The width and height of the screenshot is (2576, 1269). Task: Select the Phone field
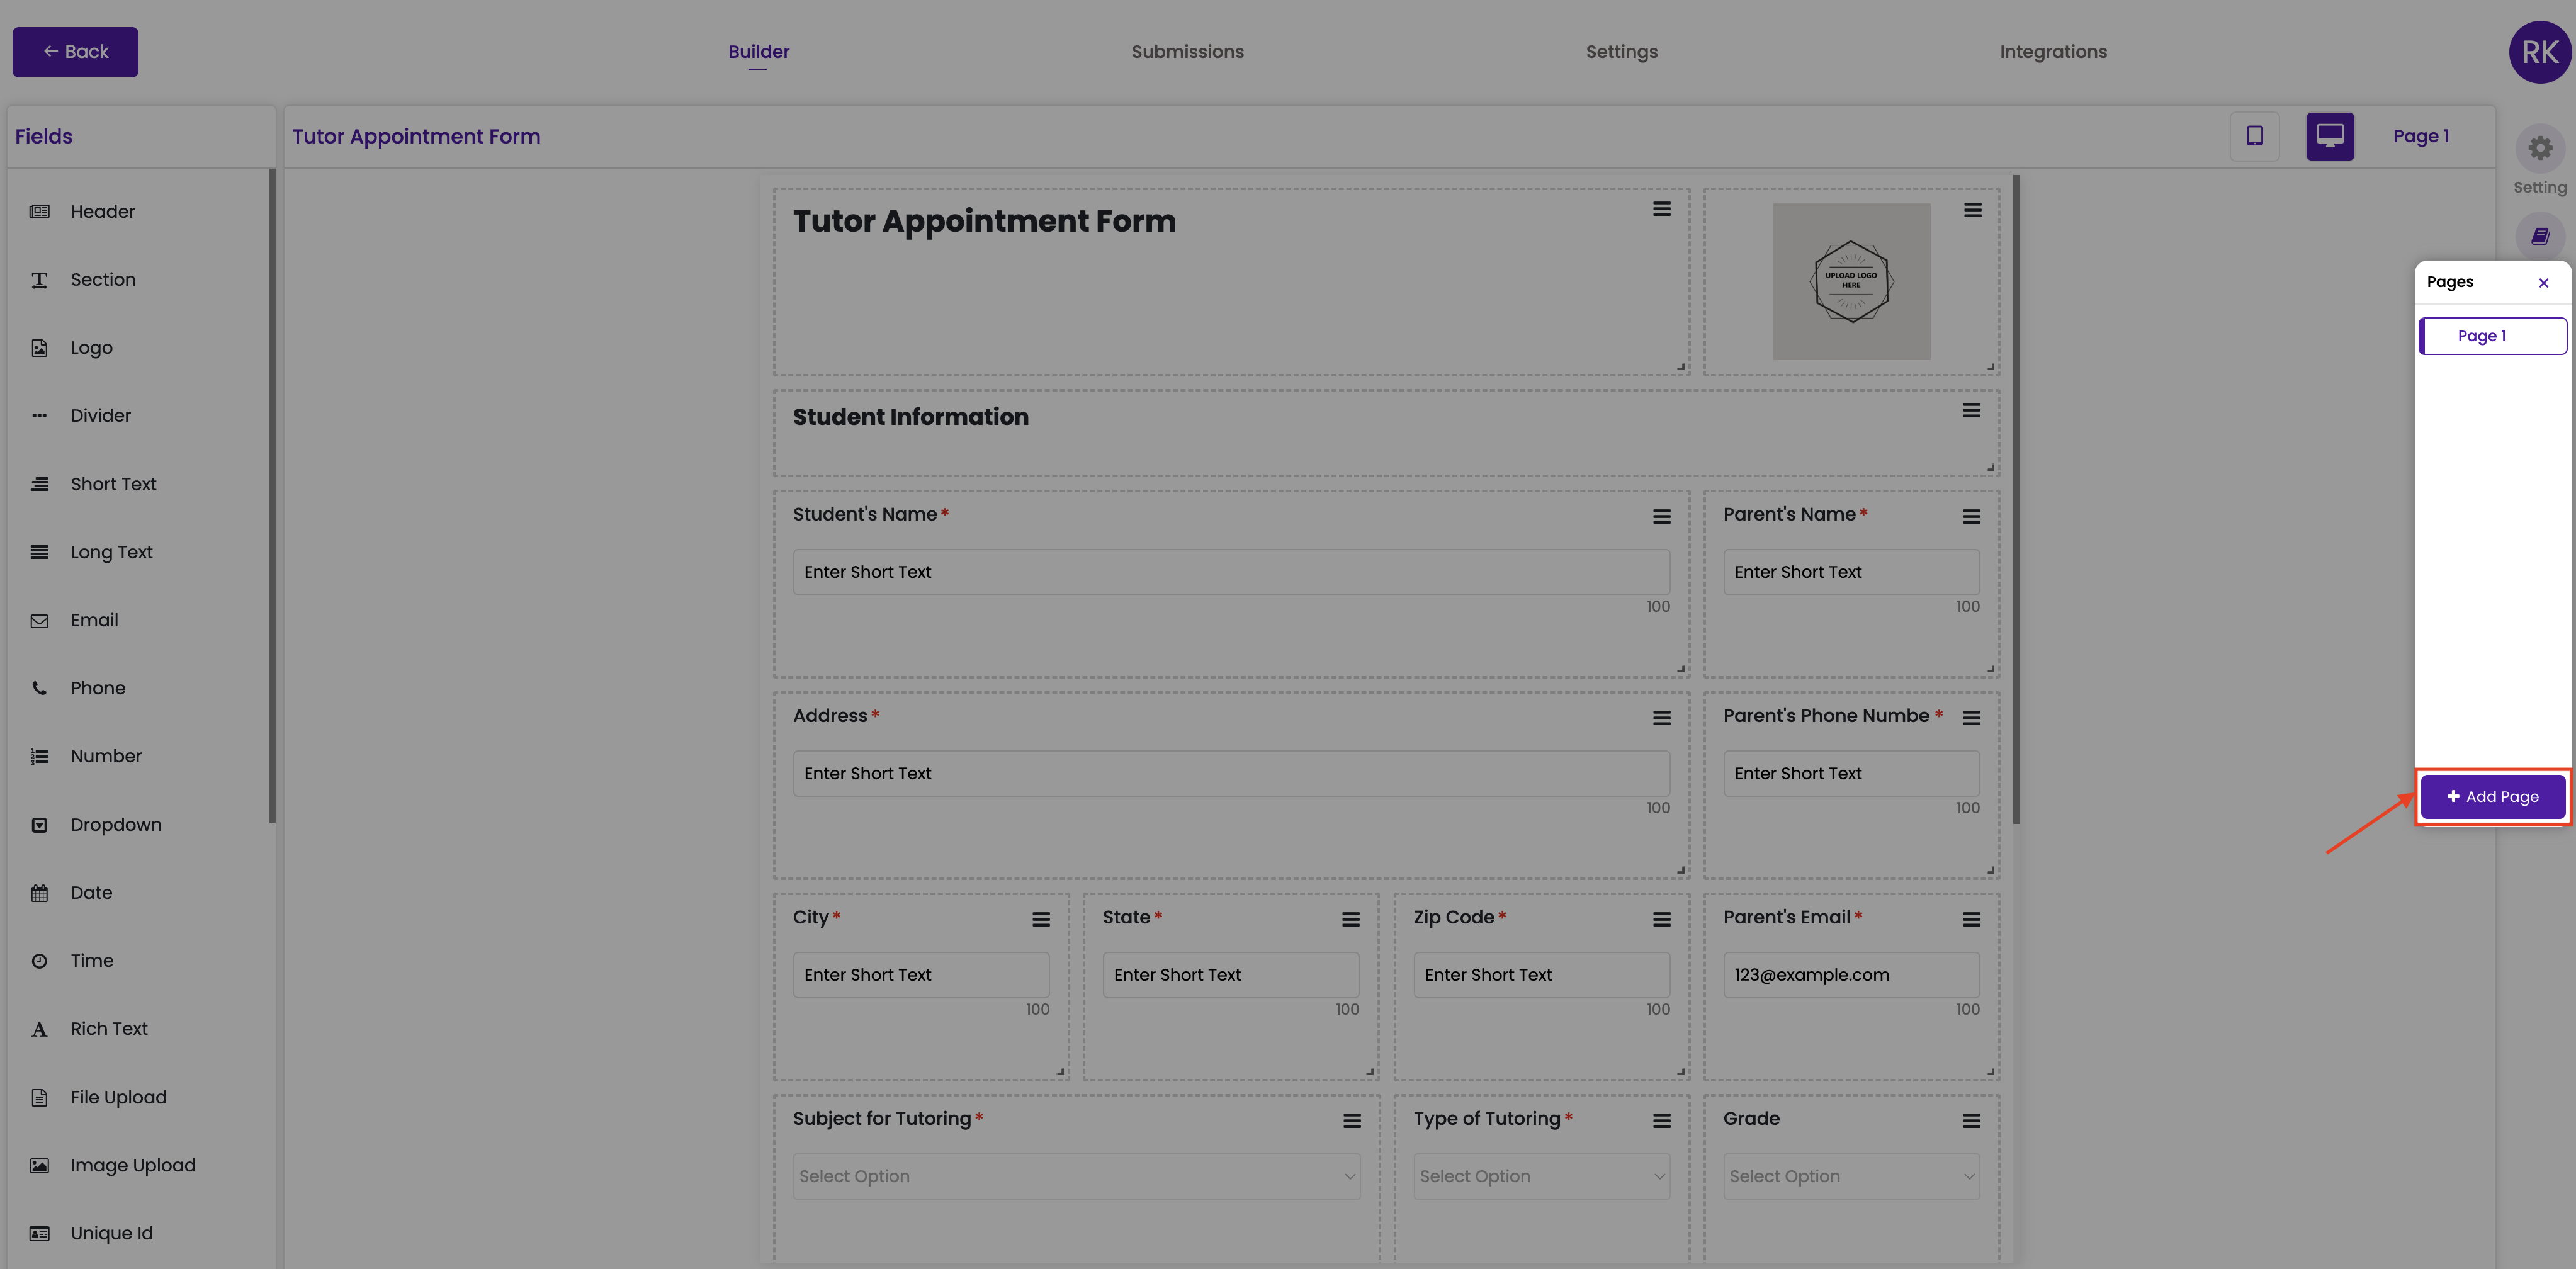(x=97, y=688)
